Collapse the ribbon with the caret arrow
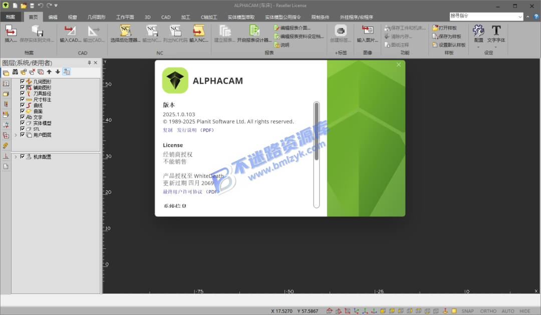541x315 pixels. point(527,17)
